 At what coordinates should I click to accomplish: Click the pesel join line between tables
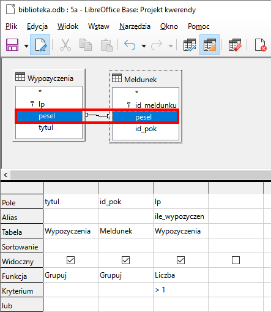97,115
